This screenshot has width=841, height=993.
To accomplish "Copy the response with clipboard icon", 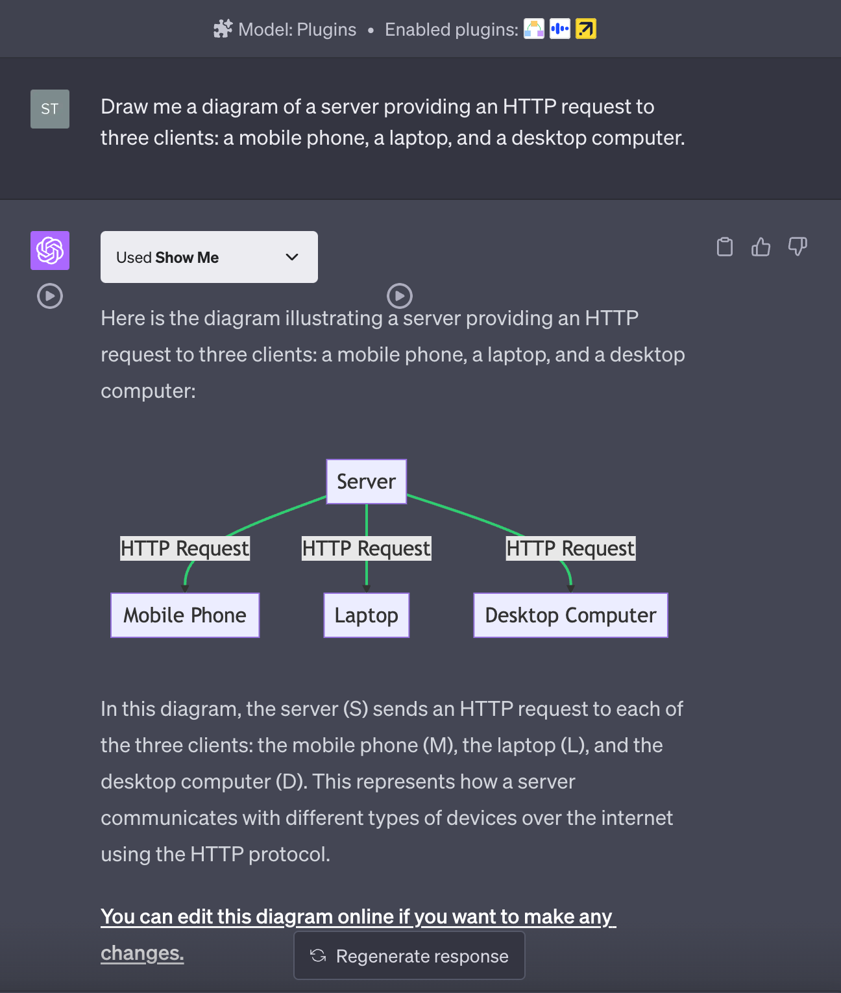I will pyautogui.click(x=725, y=247).
